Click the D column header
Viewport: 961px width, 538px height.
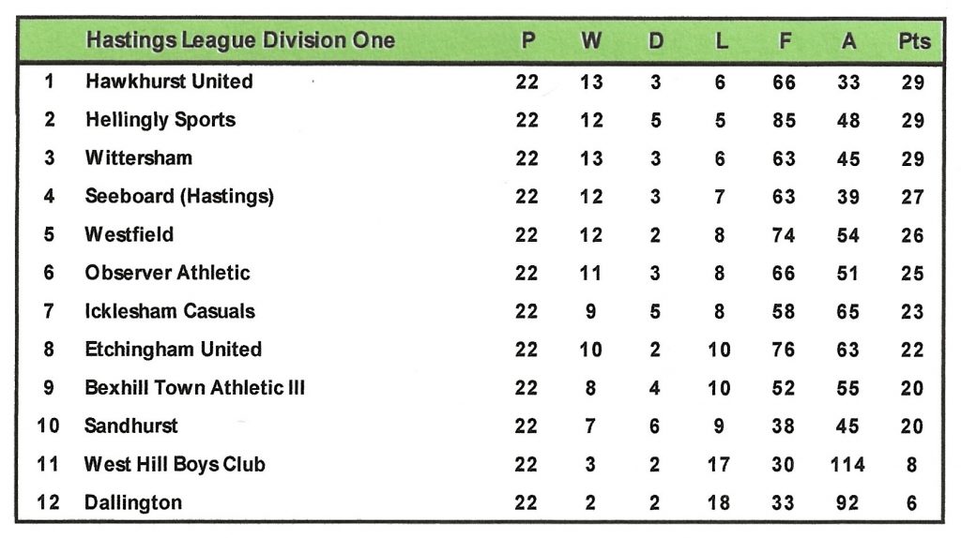click(656, 41)
